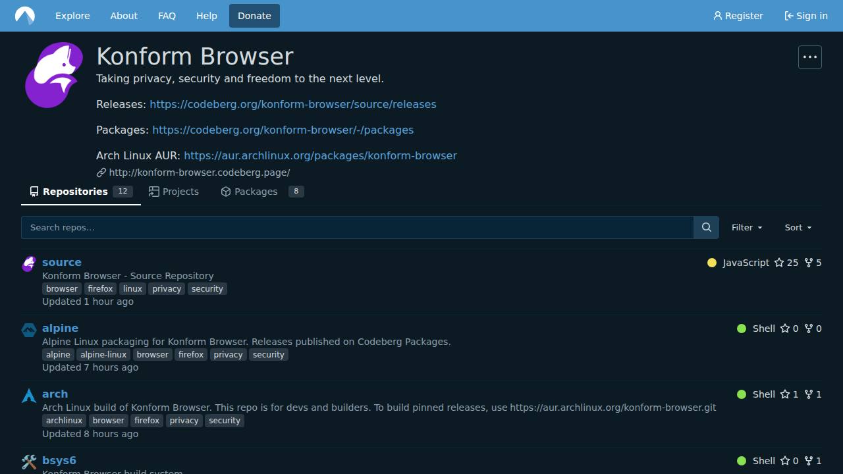
Task: View forks of the source repository
Action: [813, 263]
